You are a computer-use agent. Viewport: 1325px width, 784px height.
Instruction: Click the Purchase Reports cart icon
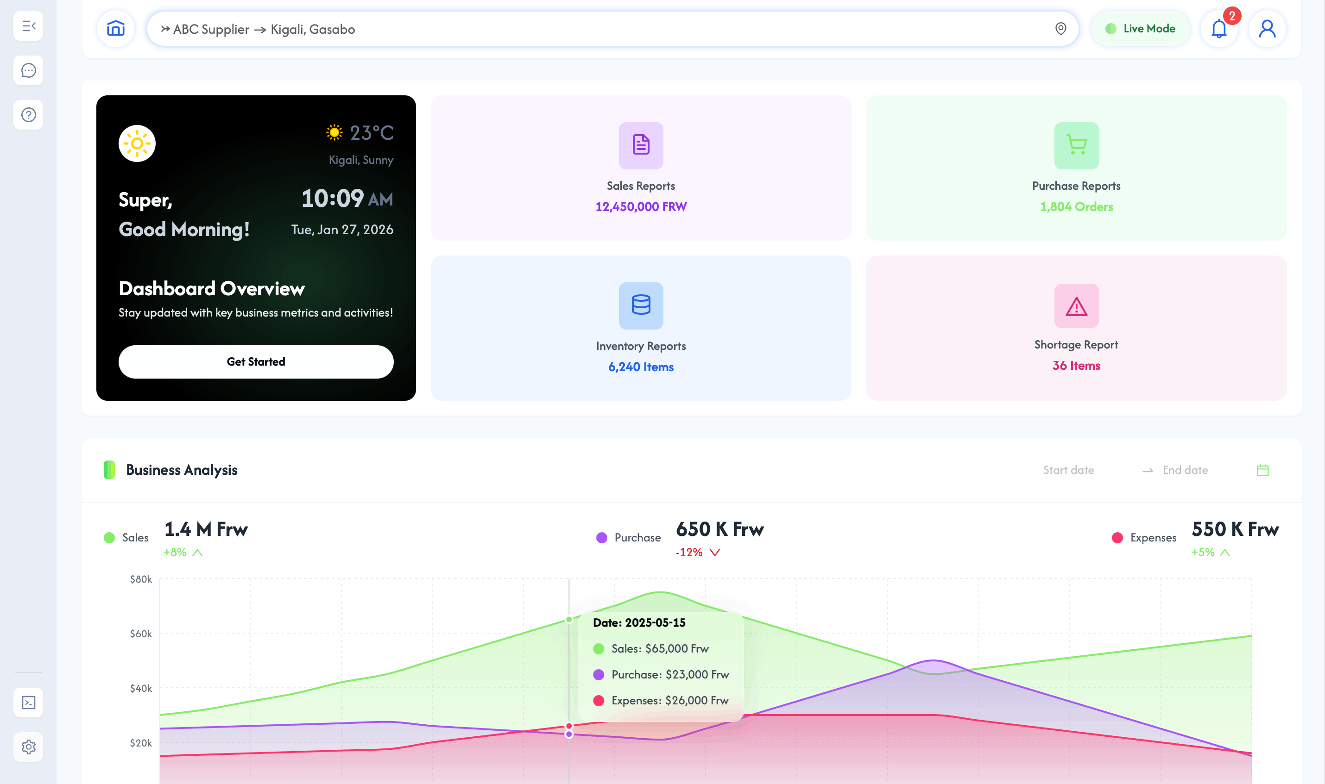[x=1076, y=146]
